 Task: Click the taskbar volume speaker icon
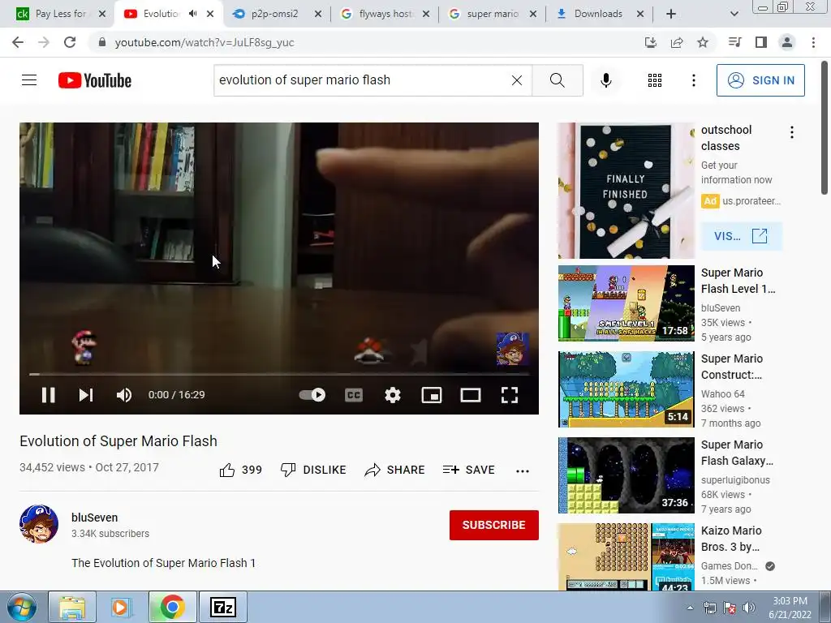coord(749,608)
